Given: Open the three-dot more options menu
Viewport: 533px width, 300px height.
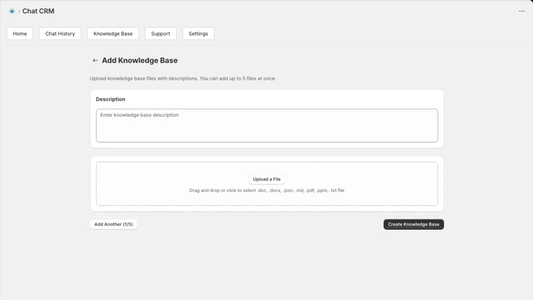Looking at the screenshot, I should pos(522,11).
